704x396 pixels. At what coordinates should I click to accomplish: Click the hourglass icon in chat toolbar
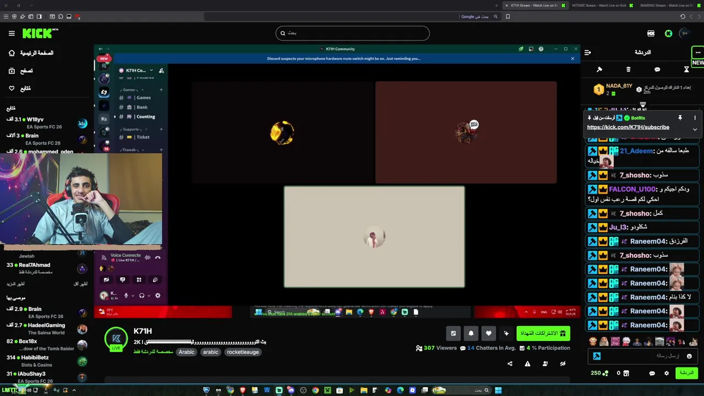[686, 69]
